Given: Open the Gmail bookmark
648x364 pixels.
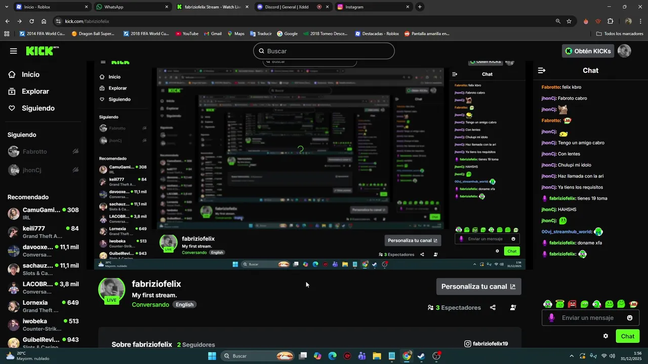Looking at the screenshot, I should pyautogui.click(x=212, y=34).
